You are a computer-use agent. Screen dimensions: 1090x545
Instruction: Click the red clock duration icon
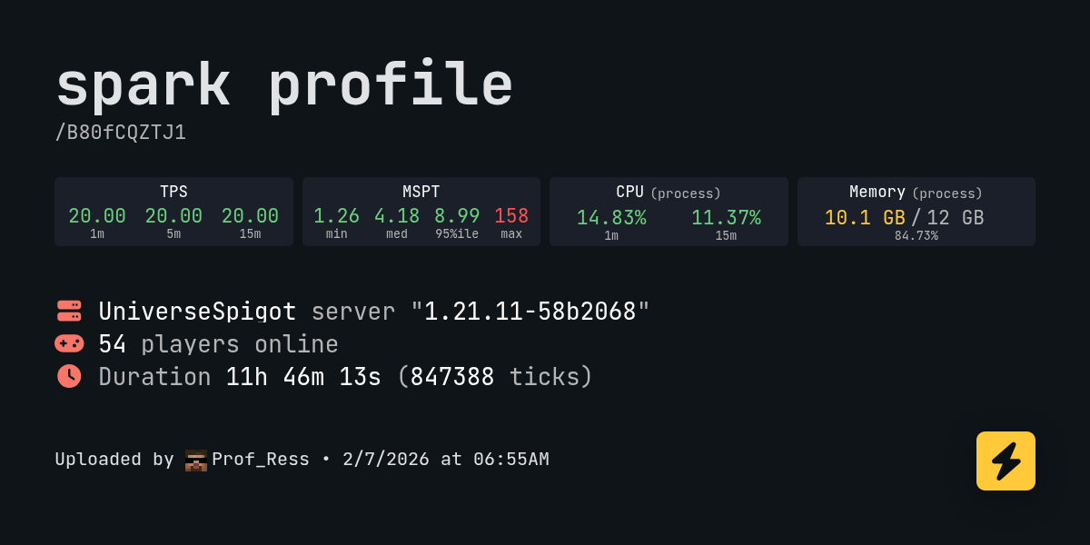pyautogui.click(x=69, y=376)
